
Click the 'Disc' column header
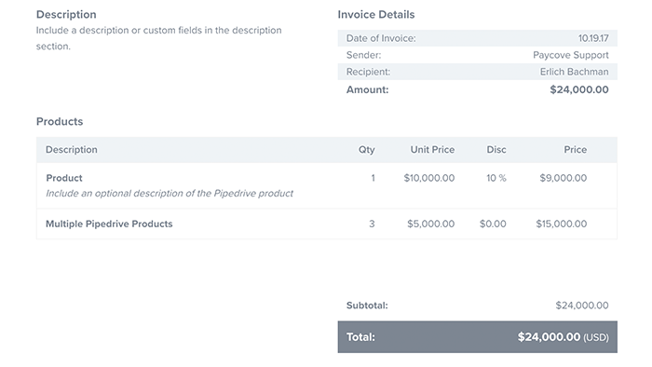[496, 150]
